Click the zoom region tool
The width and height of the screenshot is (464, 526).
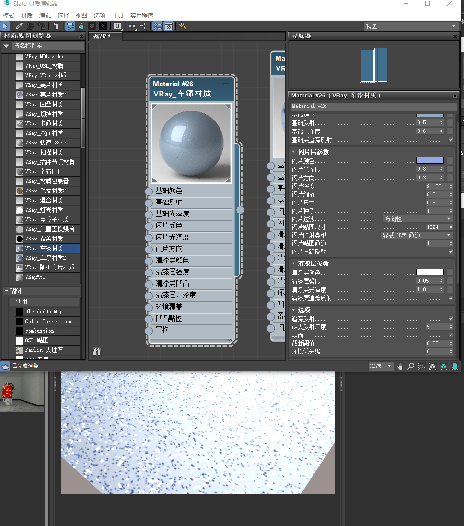coord(421,366)
